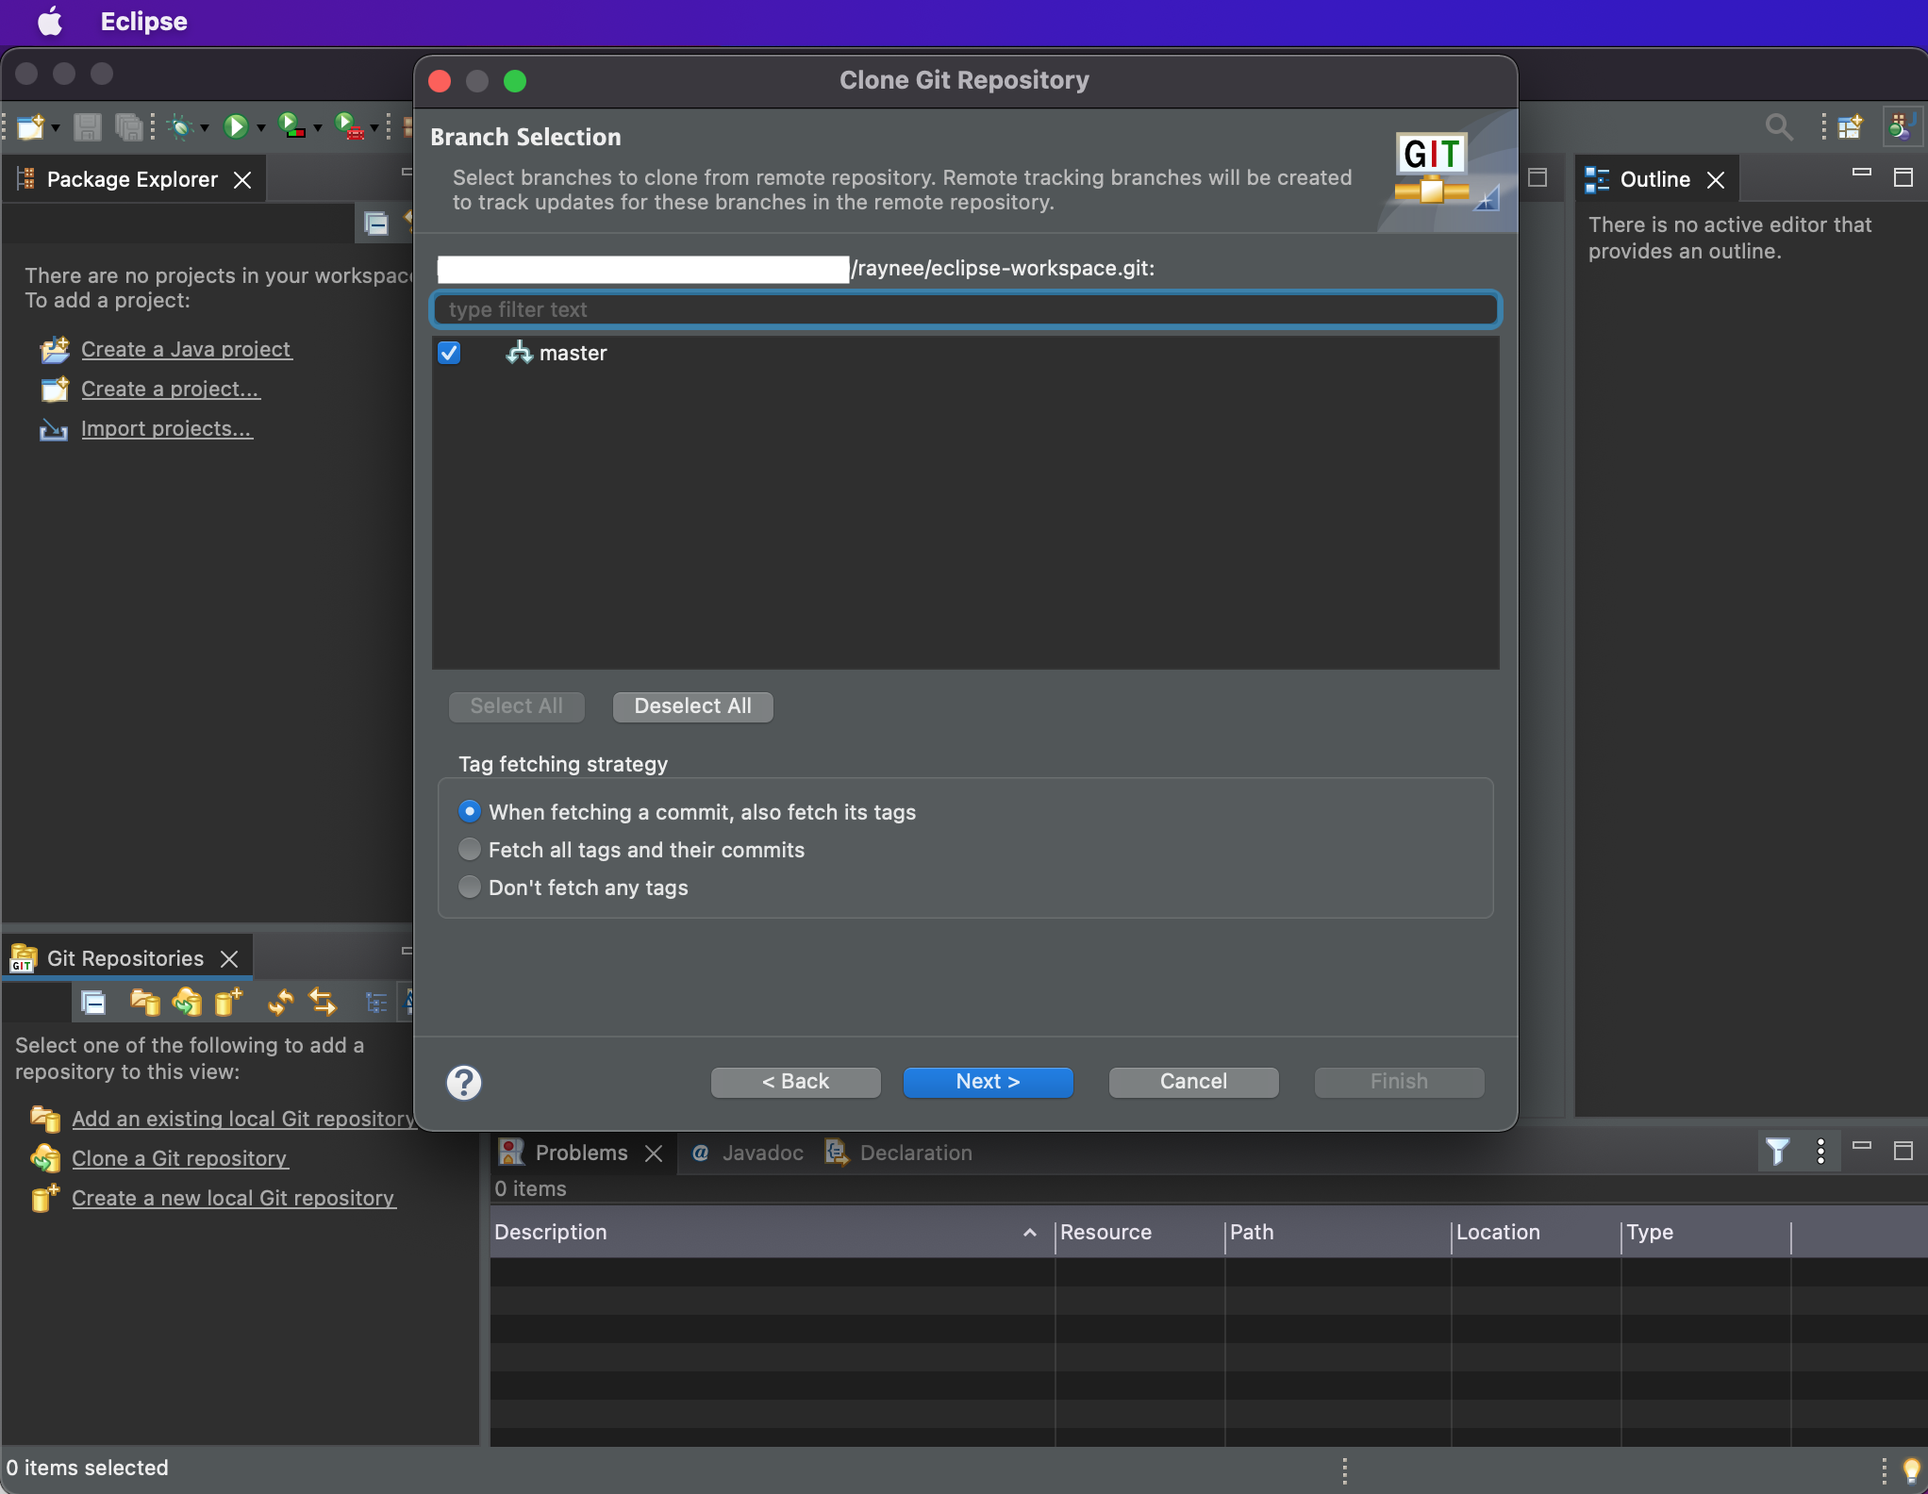Viewport: 1928px width, 1494px height.
Task: Click the Next > button
Action: [988, 1082]
